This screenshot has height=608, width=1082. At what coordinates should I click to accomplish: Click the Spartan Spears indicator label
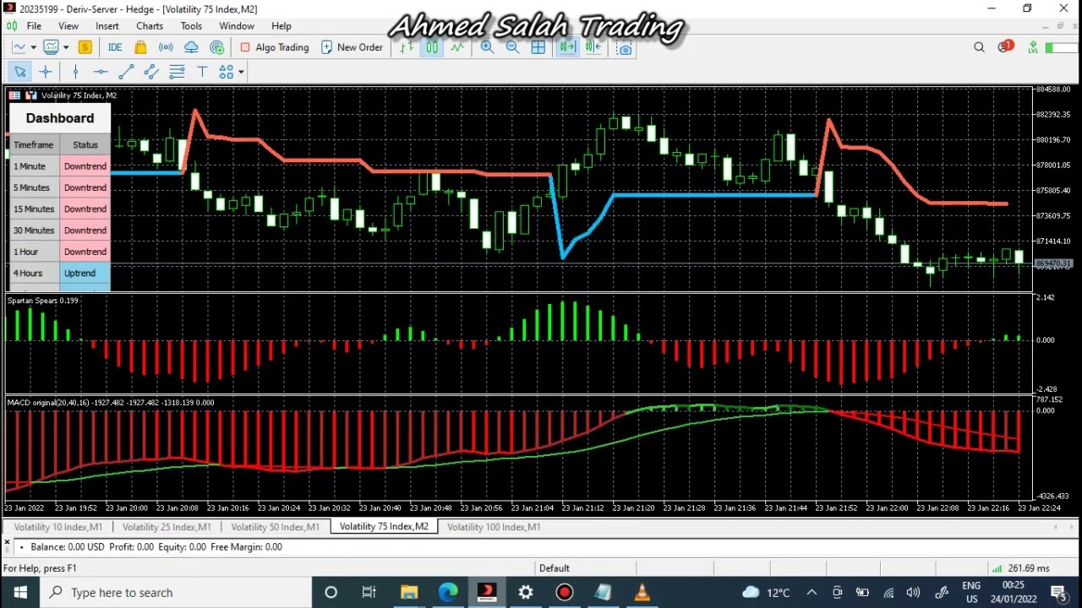pos(42,301)
